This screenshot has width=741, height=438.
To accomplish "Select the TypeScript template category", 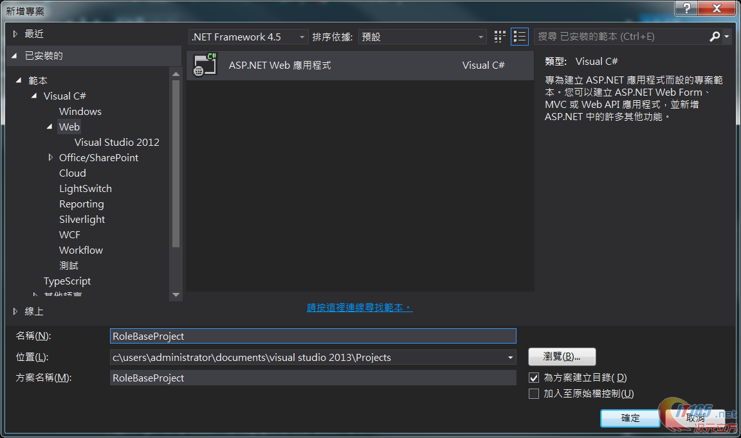I will [x=67, y=281].
